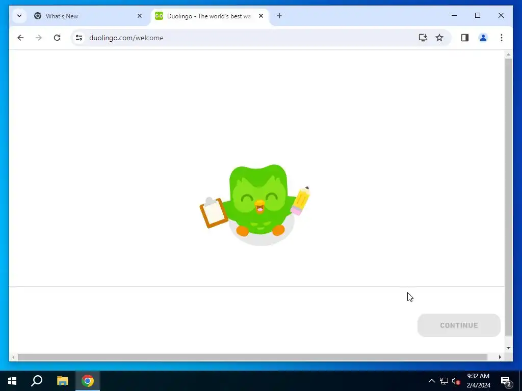The width and height of the screenshot is (522, 391).
Task: Open a new browser tab
Action: click(279, 16)
